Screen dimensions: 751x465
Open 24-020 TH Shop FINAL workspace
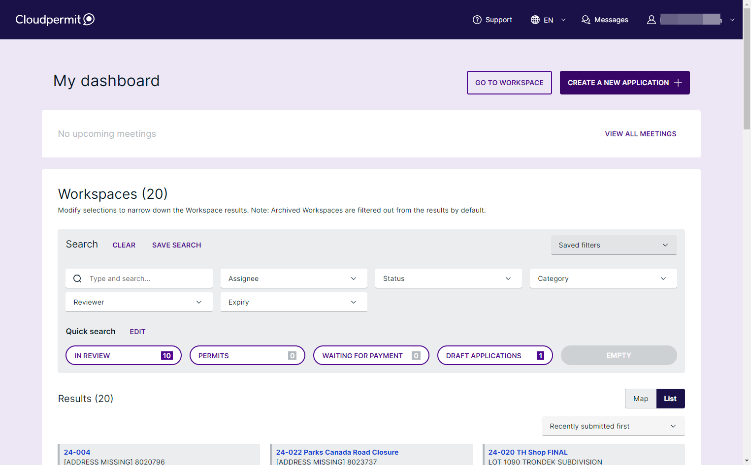tap(527, 452)
